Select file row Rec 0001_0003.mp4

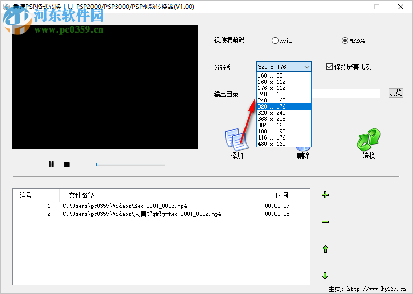coord(161,206)
